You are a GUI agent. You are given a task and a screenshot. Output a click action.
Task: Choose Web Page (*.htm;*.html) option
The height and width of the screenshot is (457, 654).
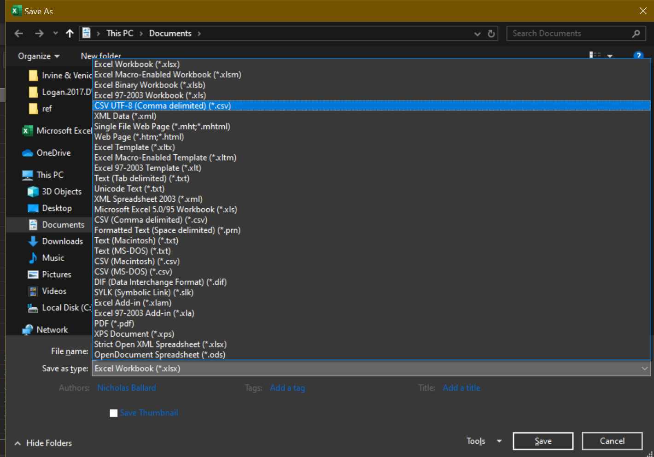pos(371,137)
